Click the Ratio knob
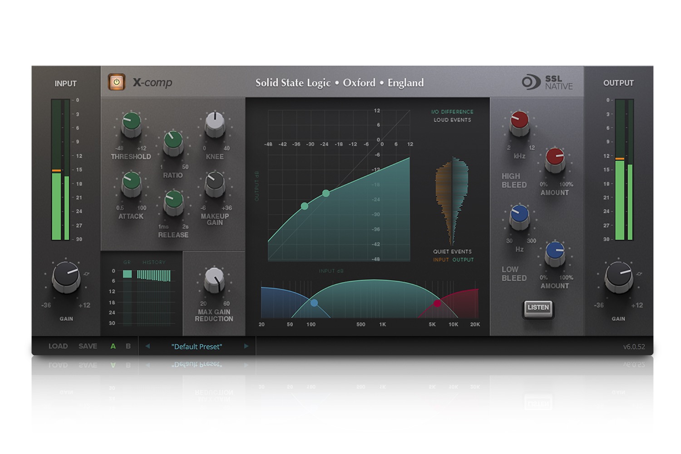The width and height of the screenshot is (681, 454). point(173,143)
